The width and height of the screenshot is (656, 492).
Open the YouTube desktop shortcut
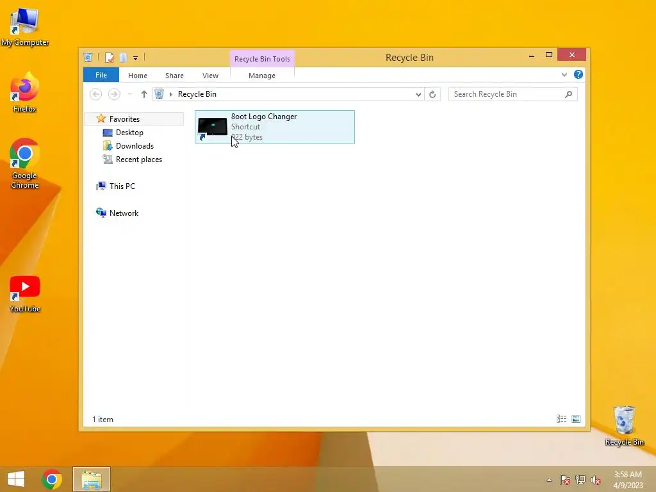25,294
